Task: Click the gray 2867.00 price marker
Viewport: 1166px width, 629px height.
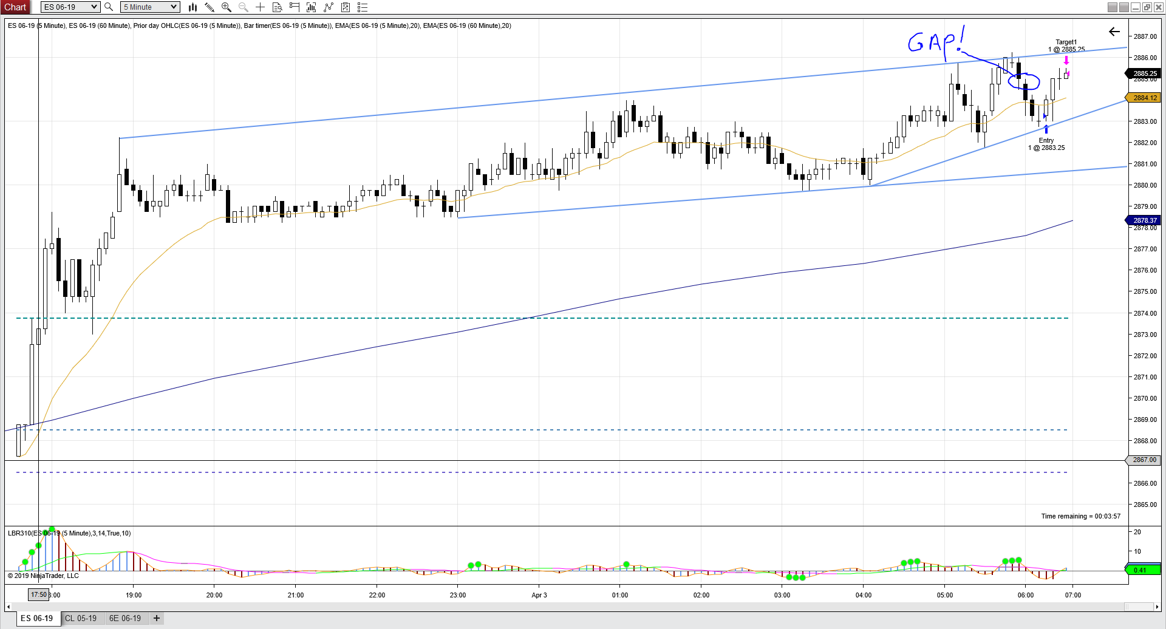Action: (1144, 460)
